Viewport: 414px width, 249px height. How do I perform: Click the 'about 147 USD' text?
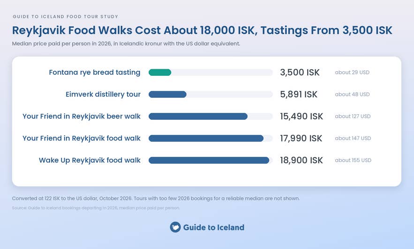point(353,139)
